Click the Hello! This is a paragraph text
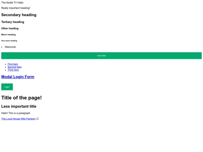 pos(16,113)
